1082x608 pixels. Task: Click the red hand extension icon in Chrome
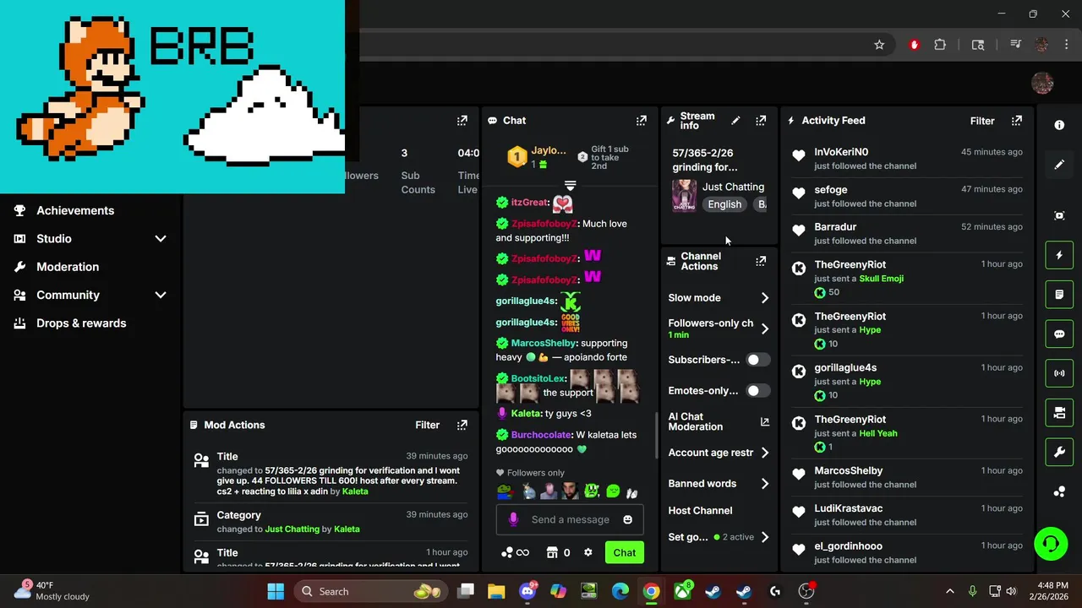coord(914,45)
